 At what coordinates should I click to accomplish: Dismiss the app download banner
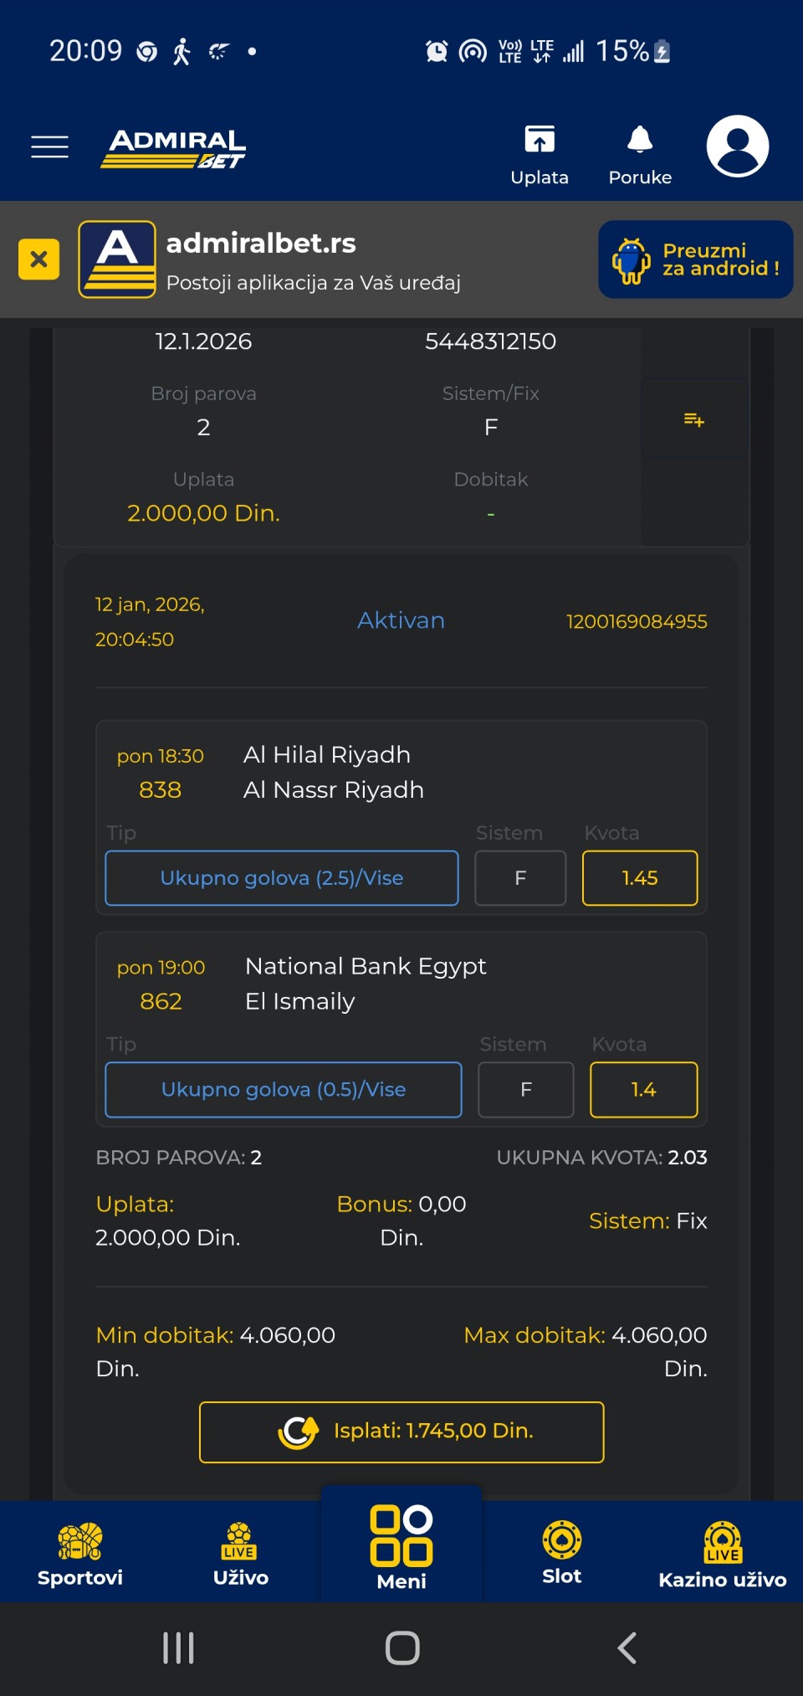point(38,260)
